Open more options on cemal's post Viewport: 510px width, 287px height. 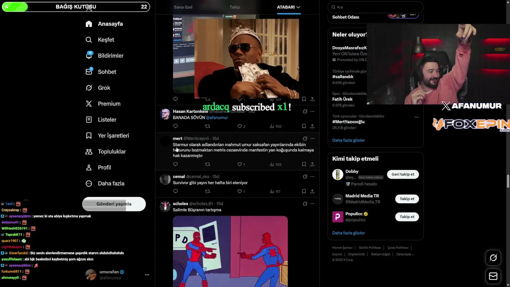click(x=312, y=177)
